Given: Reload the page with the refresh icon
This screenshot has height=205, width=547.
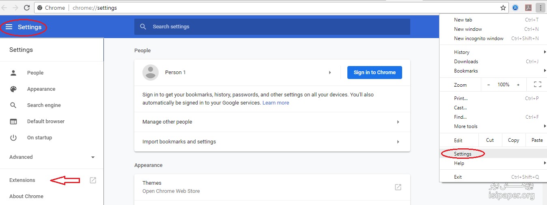Looking at the screenshot, I should (27, 8).
